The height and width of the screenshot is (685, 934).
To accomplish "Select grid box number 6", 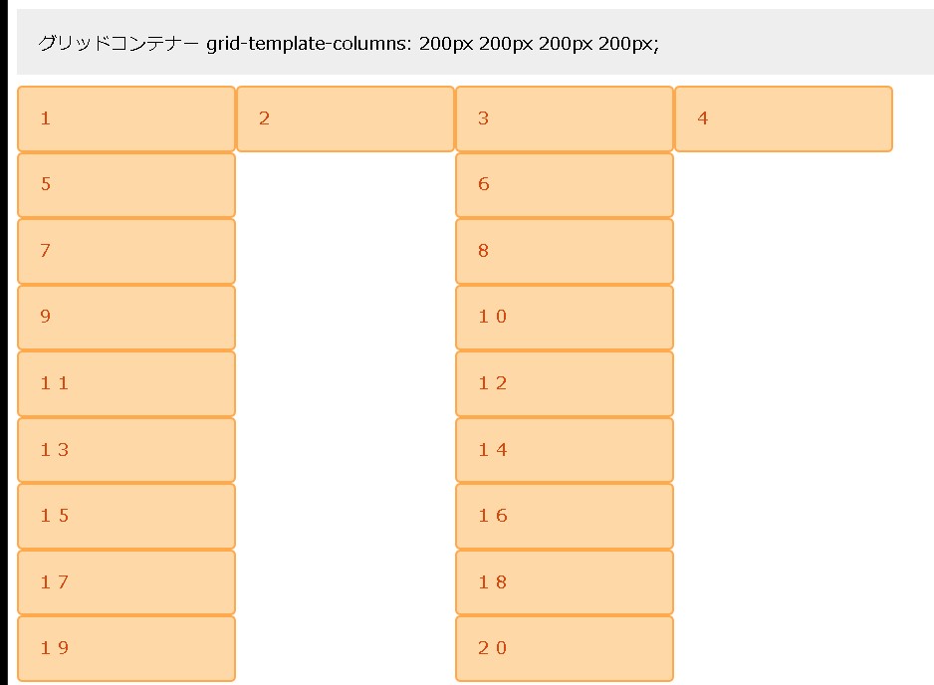I will 565,184.
